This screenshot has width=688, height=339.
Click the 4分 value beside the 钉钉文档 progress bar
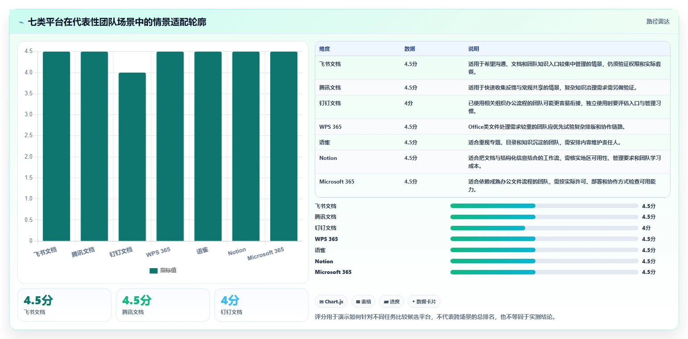coord(646,228)
